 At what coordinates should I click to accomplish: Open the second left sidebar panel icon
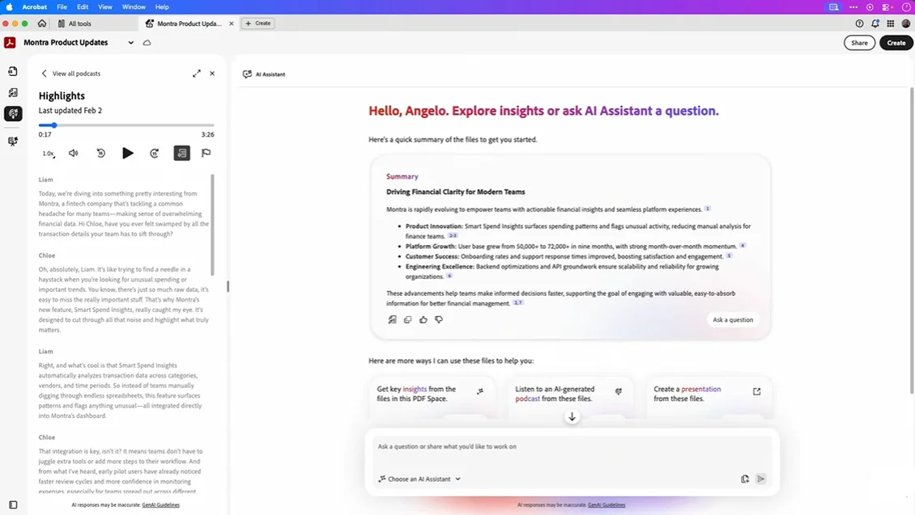tap(13, 93)
